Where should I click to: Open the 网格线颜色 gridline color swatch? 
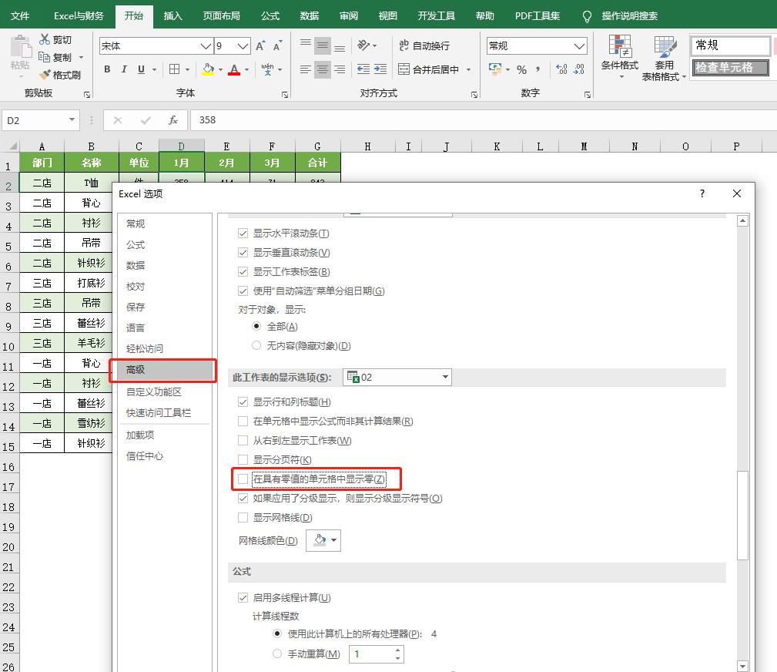323,540
